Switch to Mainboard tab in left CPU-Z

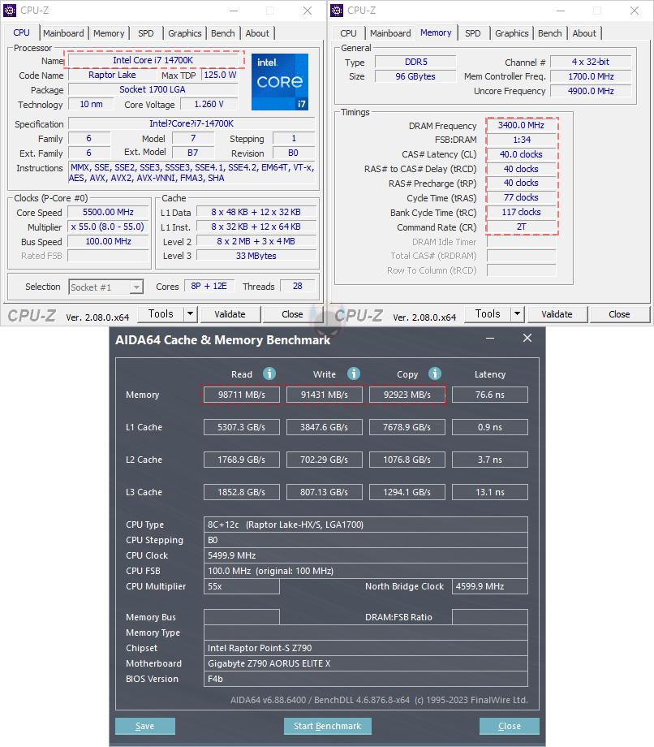[63, 33]
